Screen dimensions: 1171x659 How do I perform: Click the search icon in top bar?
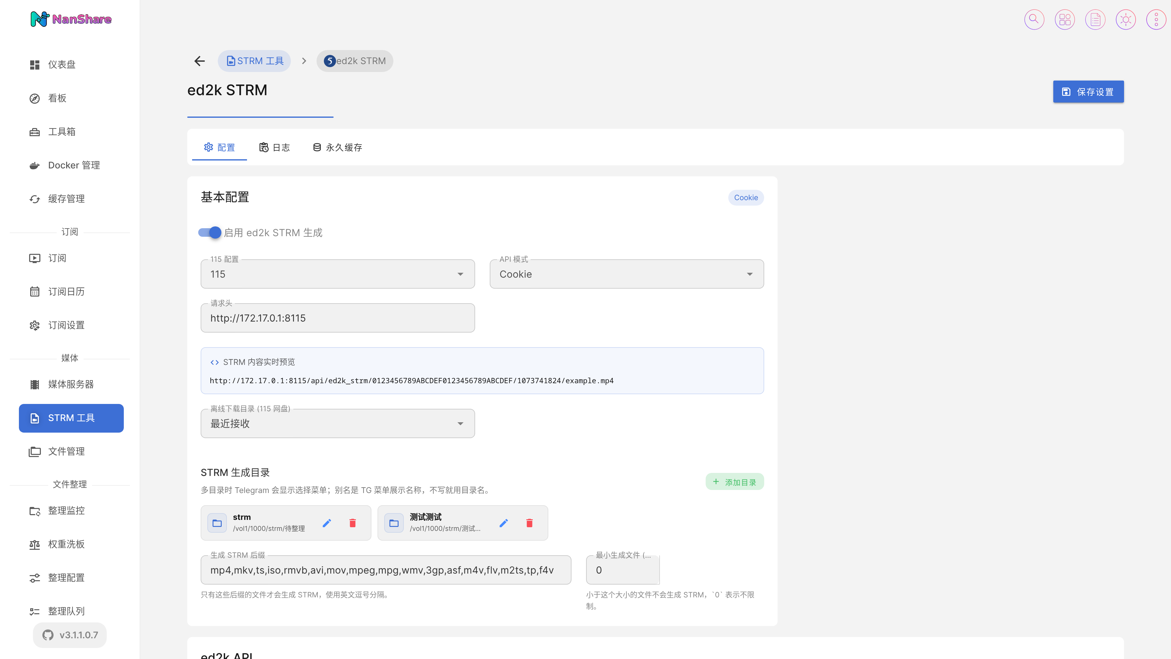point(1034,20)
